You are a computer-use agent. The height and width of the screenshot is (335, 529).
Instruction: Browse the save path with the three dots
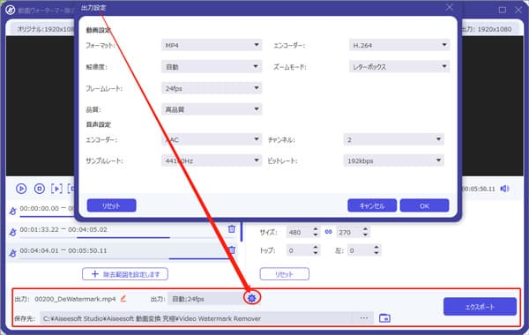[x=363, y=318]
